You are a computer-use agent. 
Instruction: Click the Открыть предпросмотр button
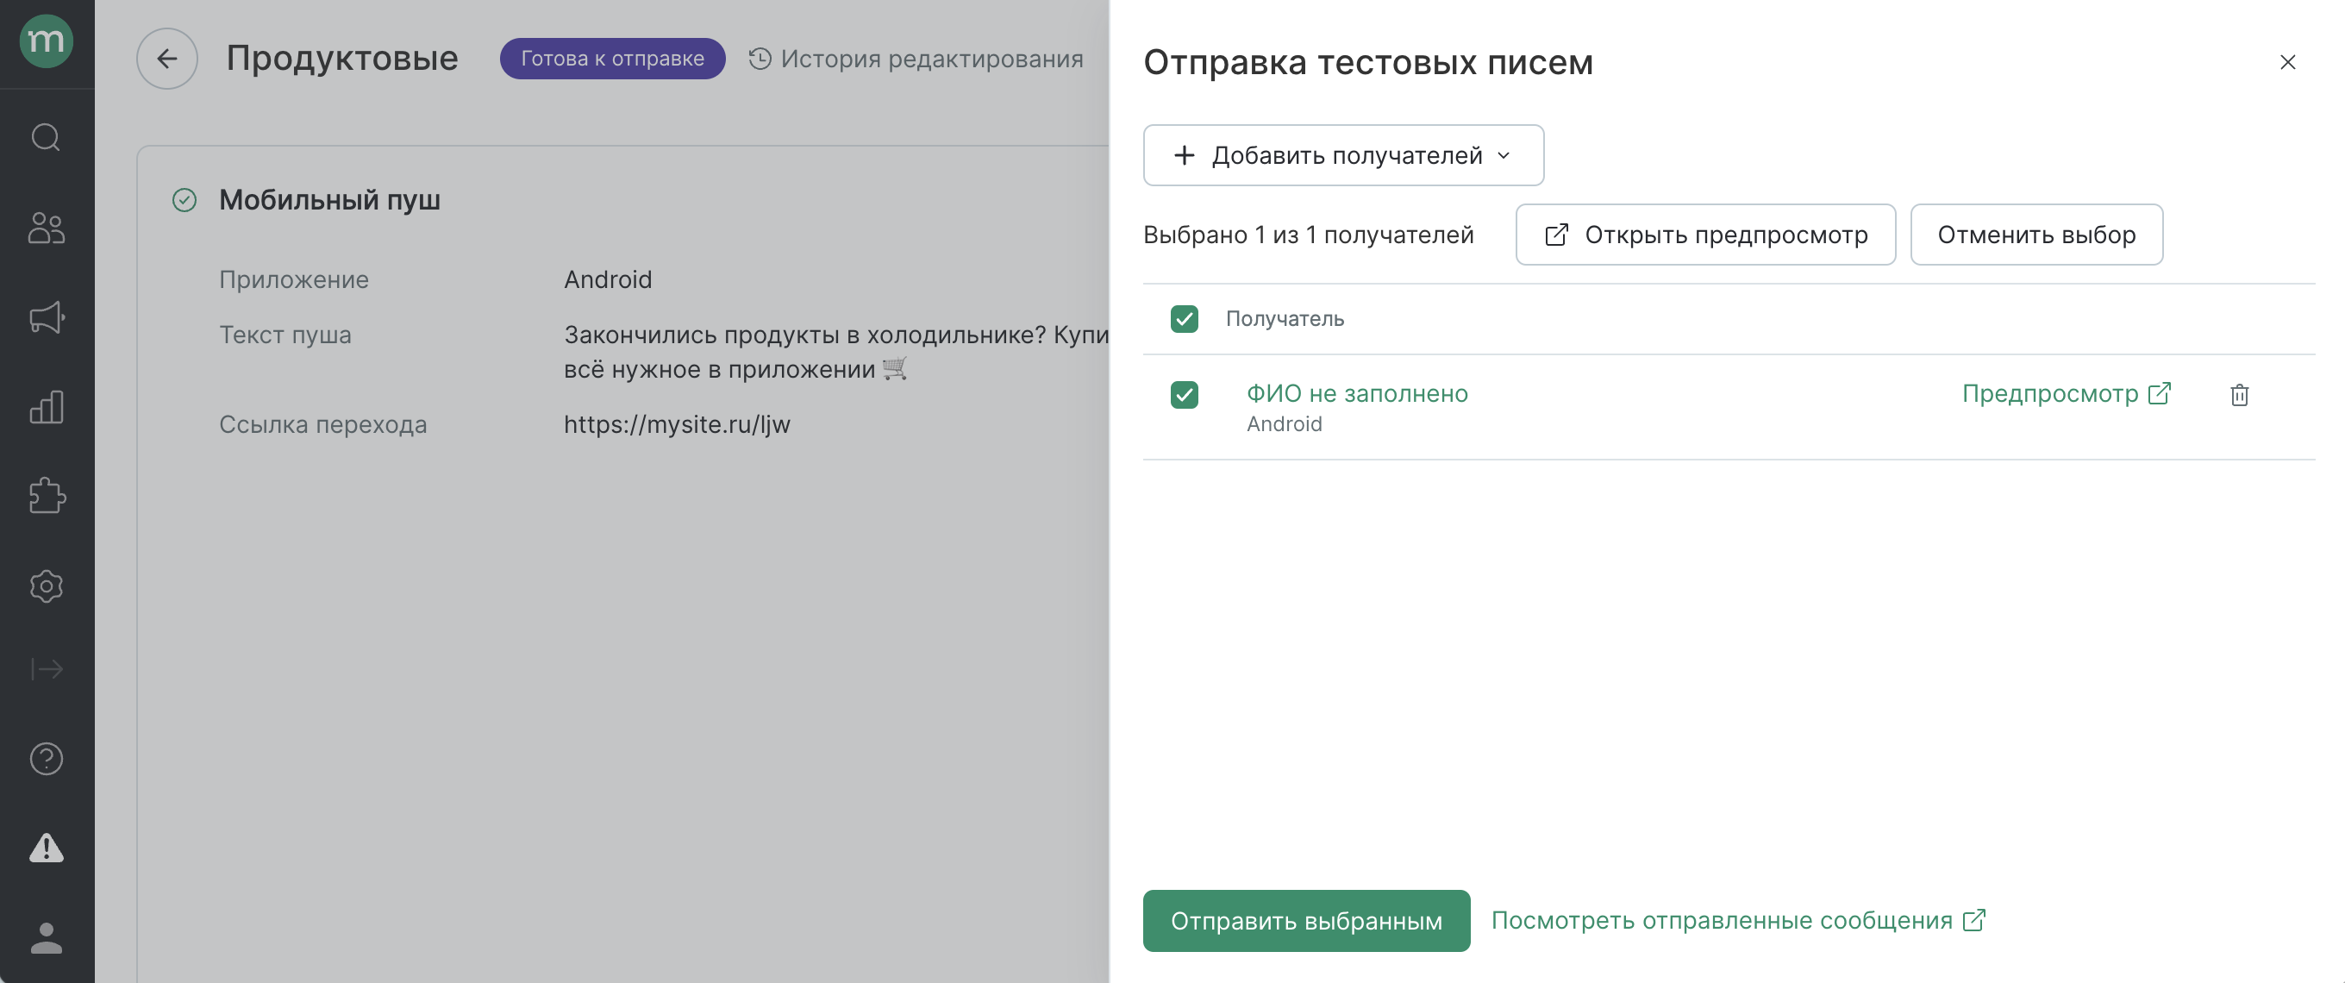(x=1705, y=235)
